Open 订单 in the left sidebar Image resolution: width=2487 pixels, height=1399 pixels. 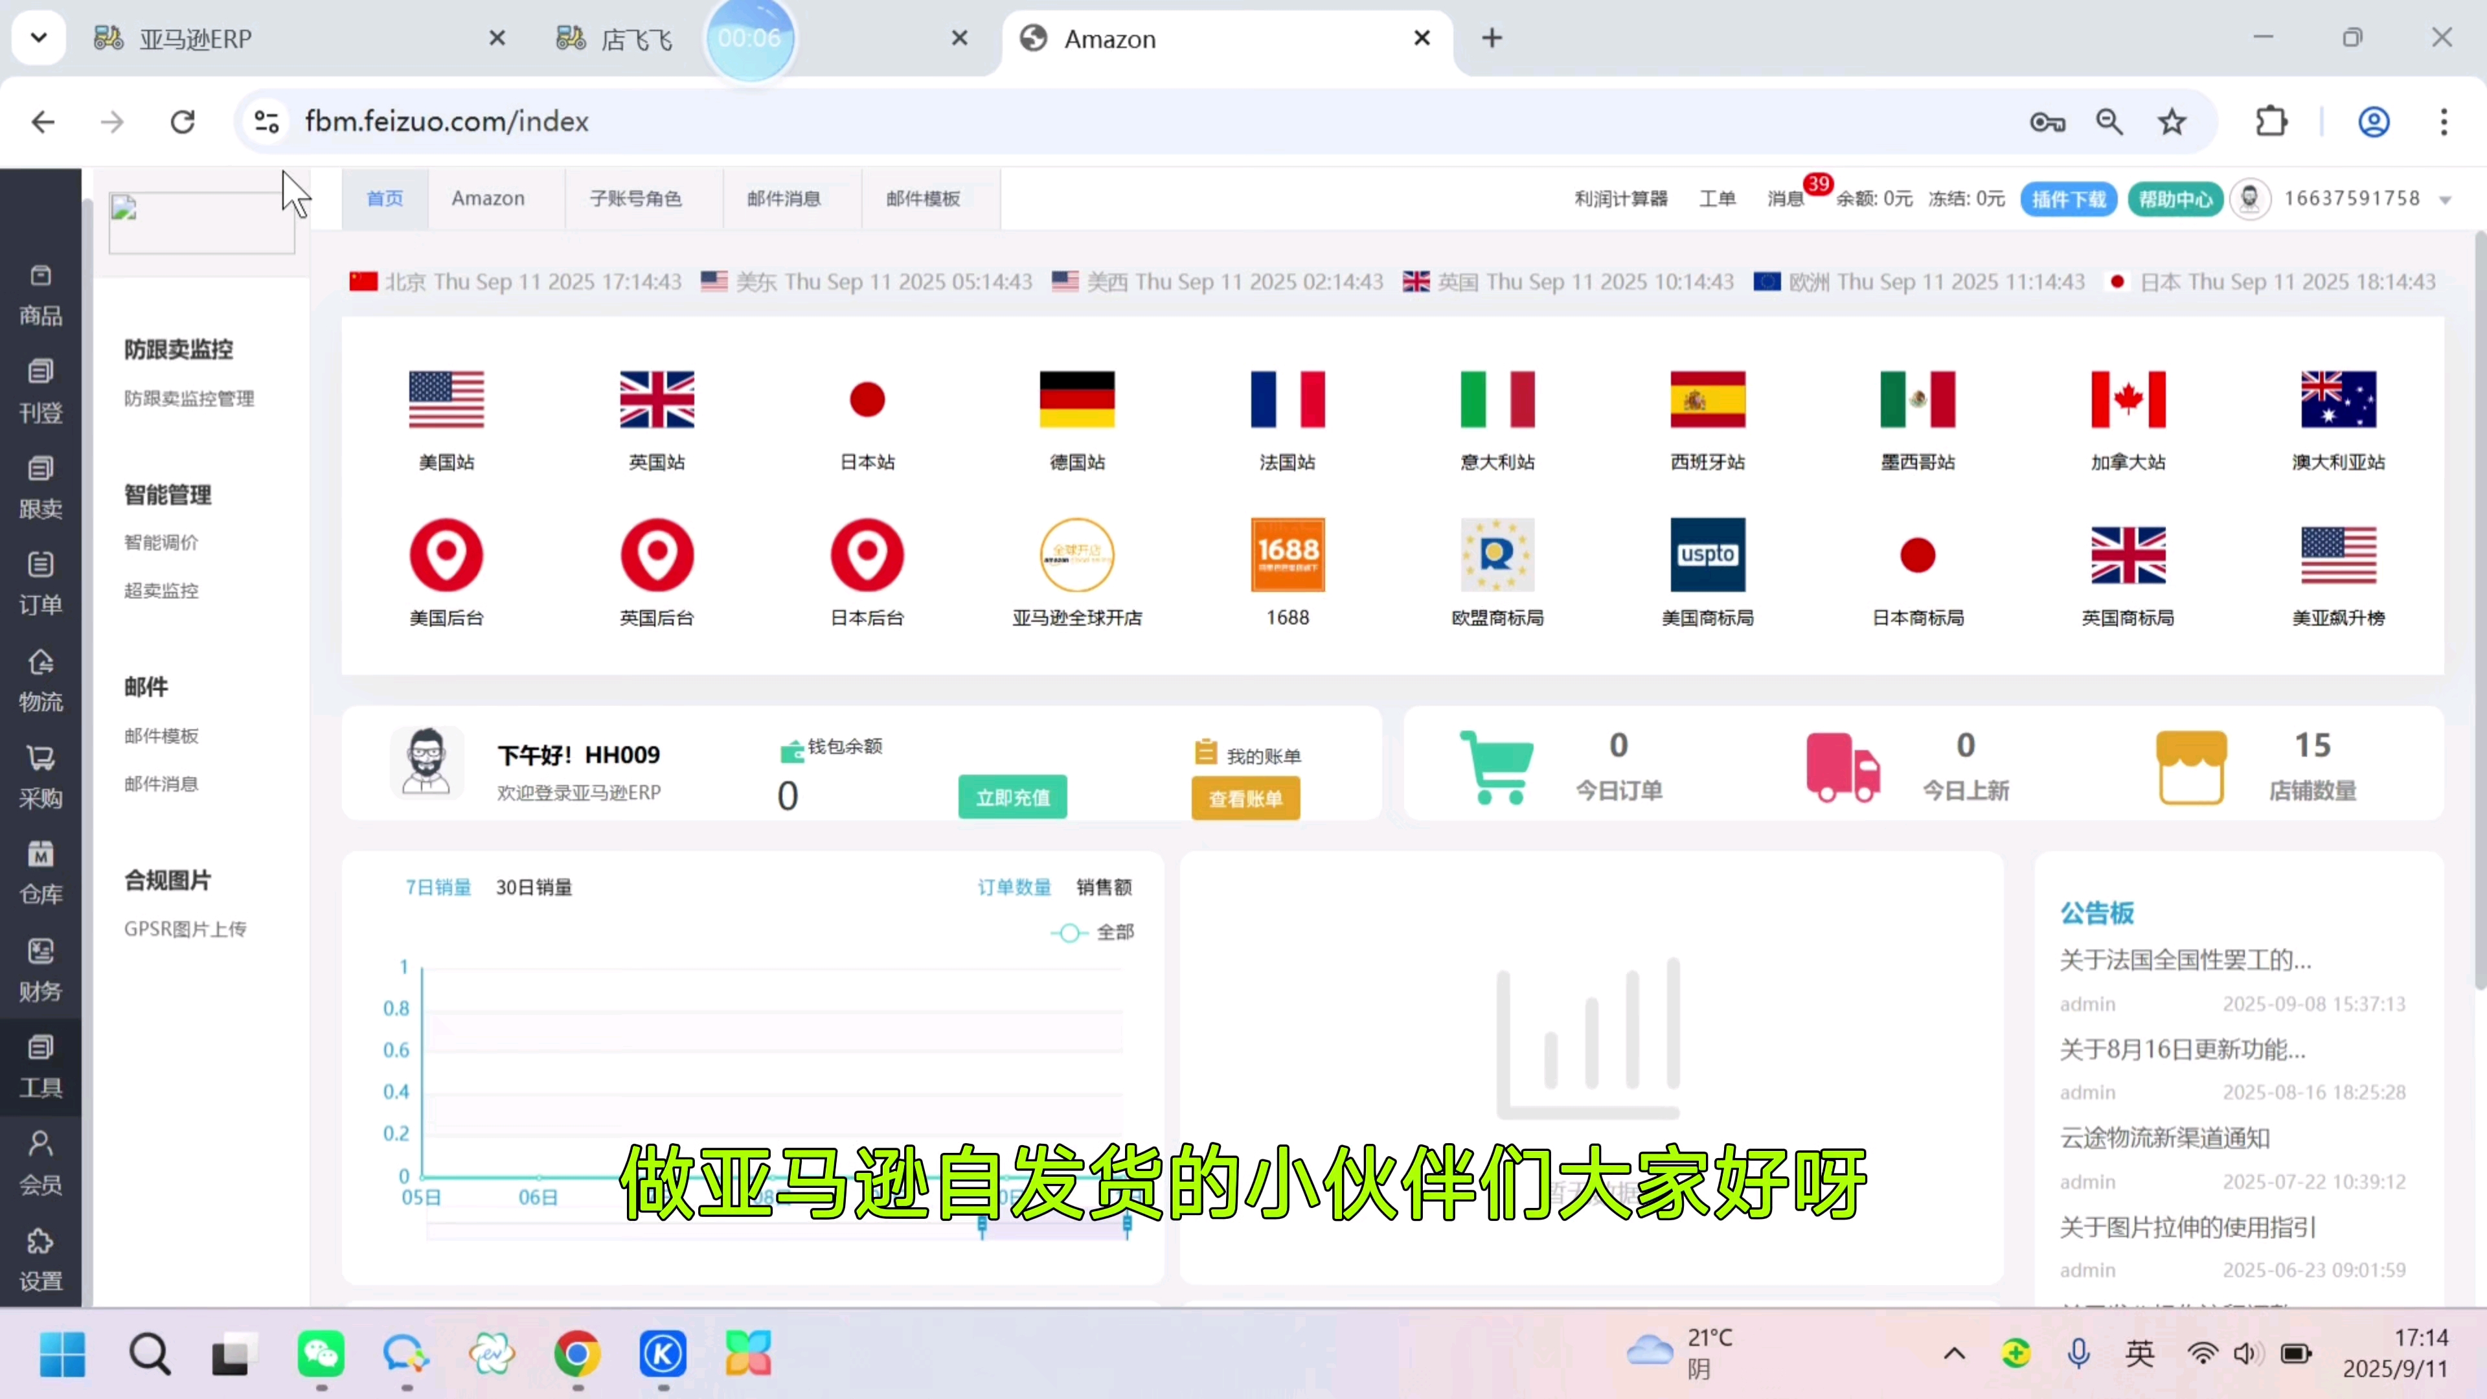(x=41, y=585)
